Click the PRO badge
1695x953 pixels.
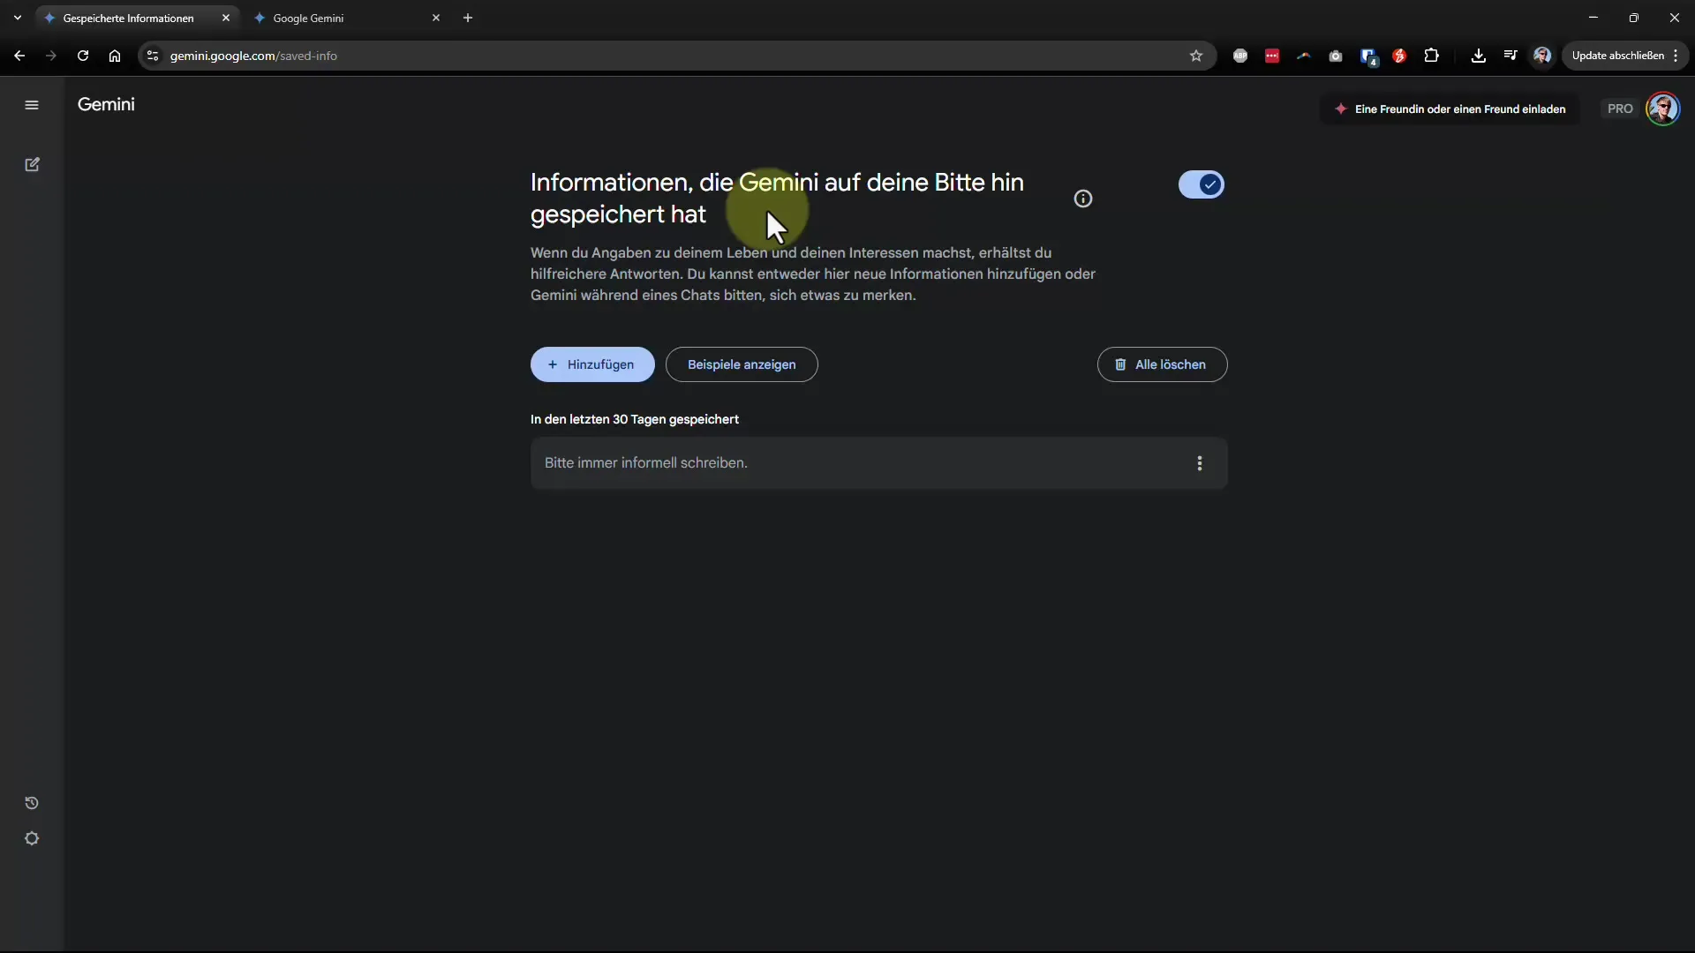1620,109
